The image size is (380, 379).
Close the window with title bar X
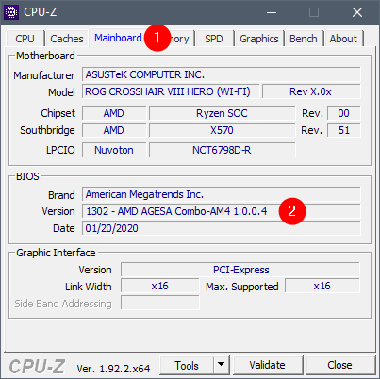357,12
